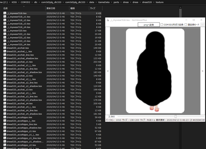This screenshot has height=149, width=206.
Task: Click the zoom slider handle in texViewerPlus
Action: [x=175, y=116]
